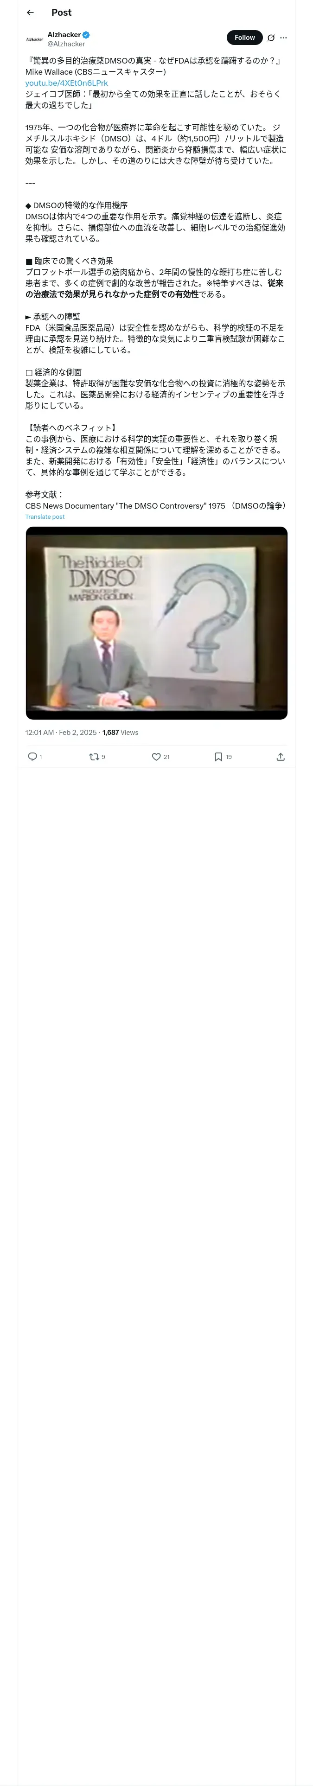Play the Riddle of DMSO video
Image resolution: width=313 pixels, height=1786 pixels.
(x=156, y=623)
